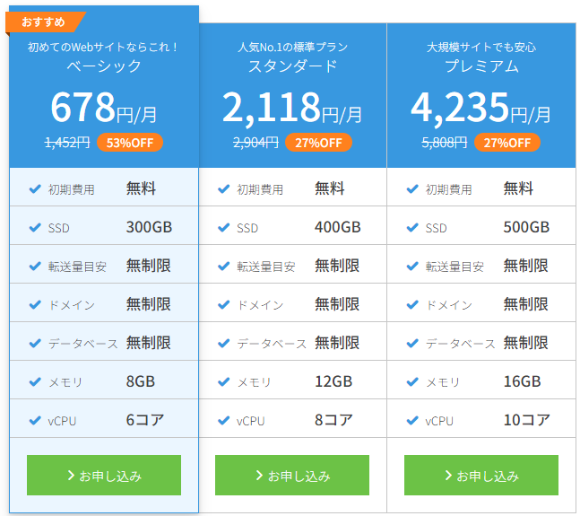Click the ベーシック plan title
Screen dimensions: 580x516
click(x=104, y=66)
